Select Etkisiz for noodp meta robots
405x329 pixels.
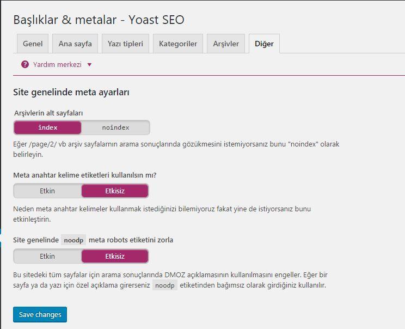(x=115, y=257)
